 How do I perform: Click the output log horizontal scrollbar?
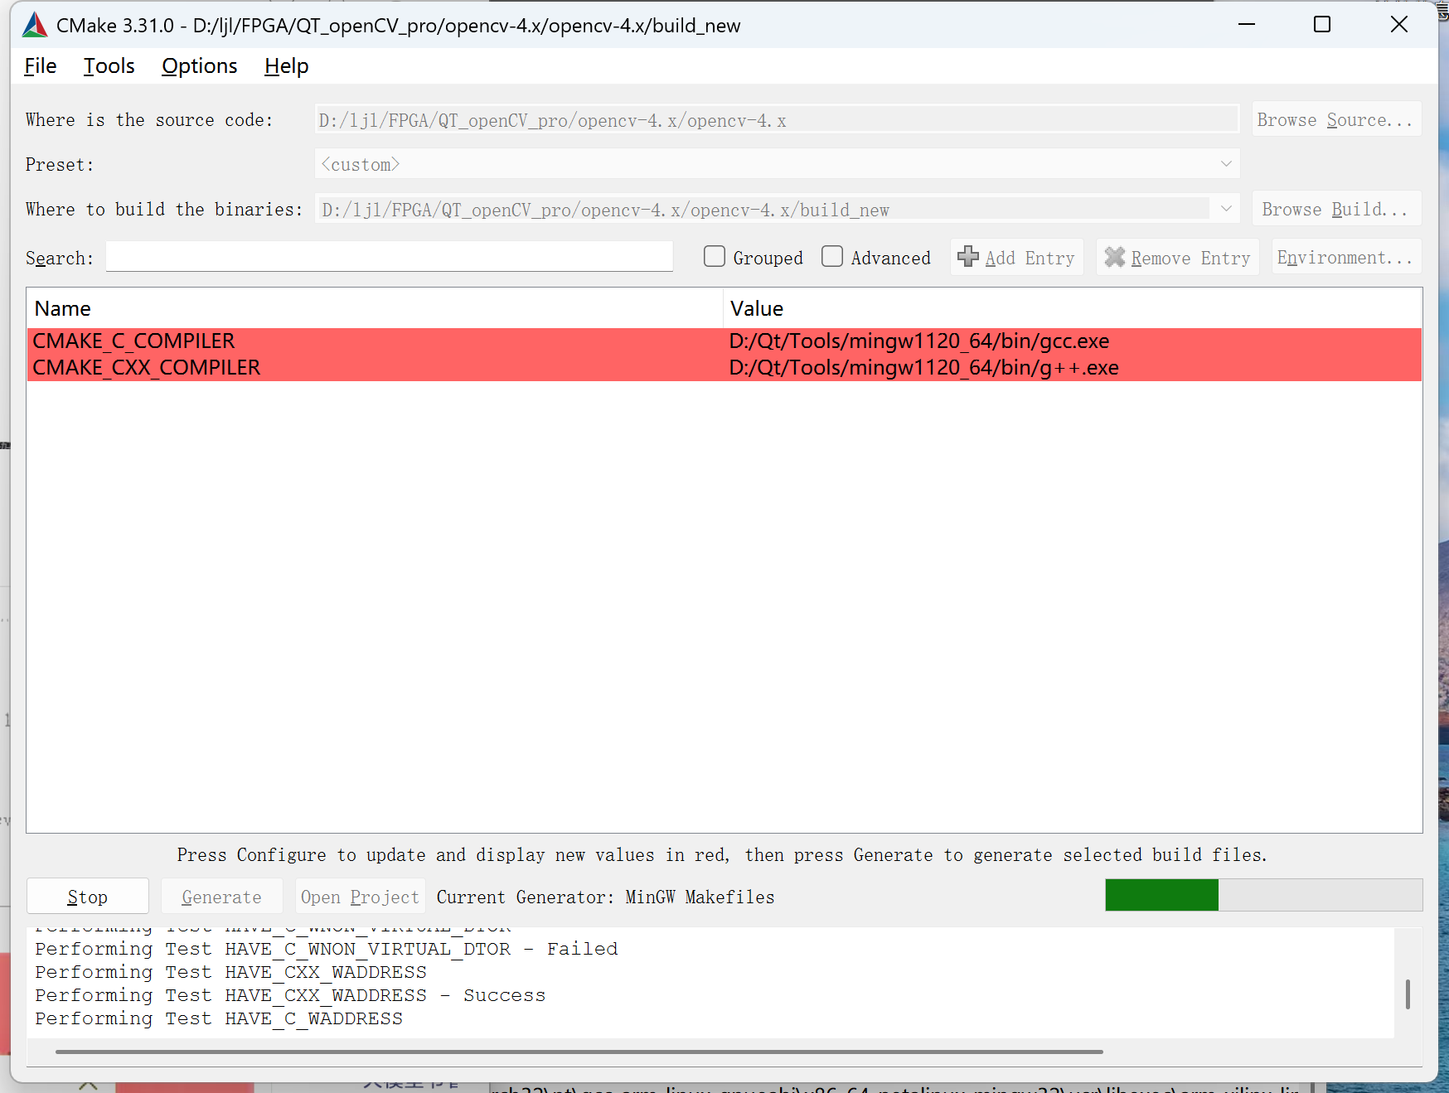[579, 1052]
